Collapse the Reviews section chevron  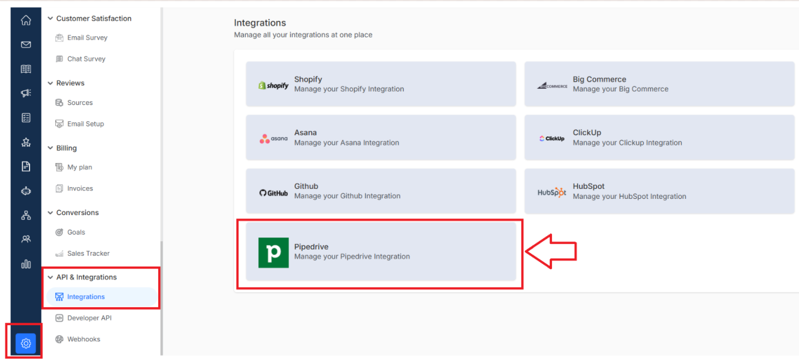coord(50,83)
